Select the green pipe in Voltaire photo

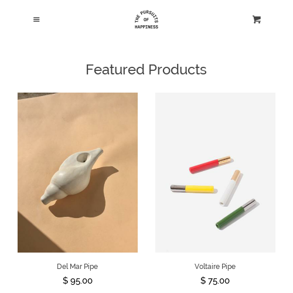(236, 214)
